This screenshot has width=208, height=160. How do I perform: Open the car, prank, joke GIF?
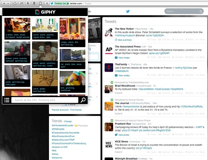pos(72,59)
